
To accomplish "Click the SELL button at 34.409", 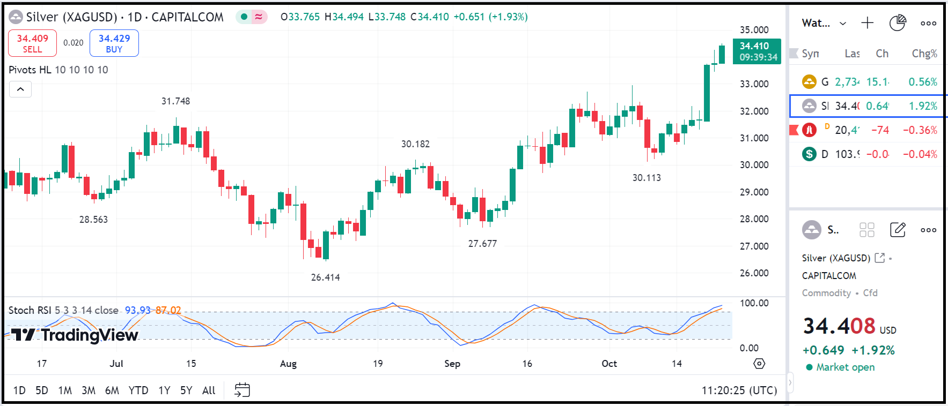I will [x=32, y=43].
